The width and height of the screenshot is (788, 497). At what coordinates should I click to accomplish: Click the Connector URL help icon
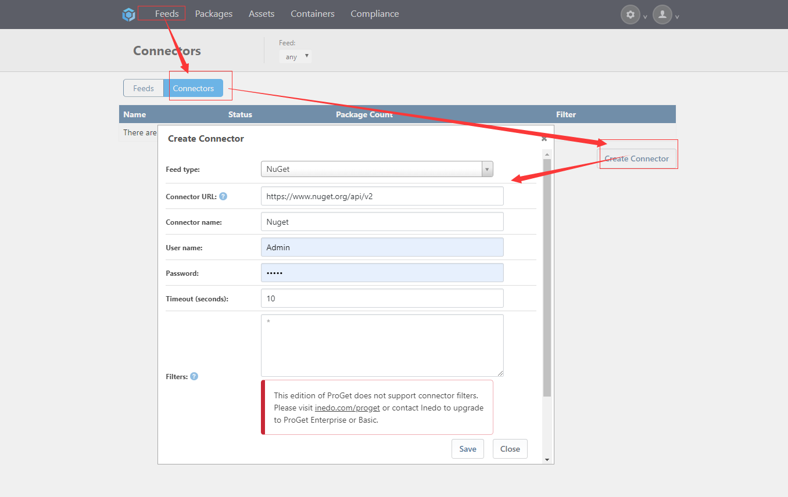point(223,196)
